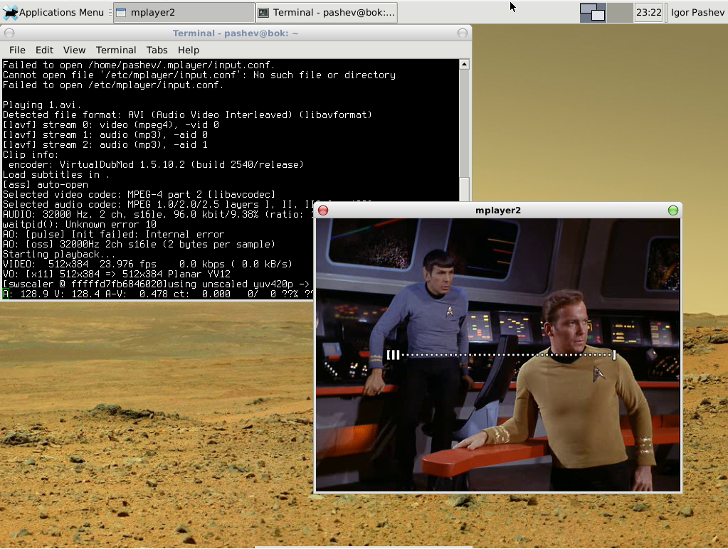Switch to Terminal taskbar button
728x549 pixels.
pyautogui.click(x=327, y=13)
